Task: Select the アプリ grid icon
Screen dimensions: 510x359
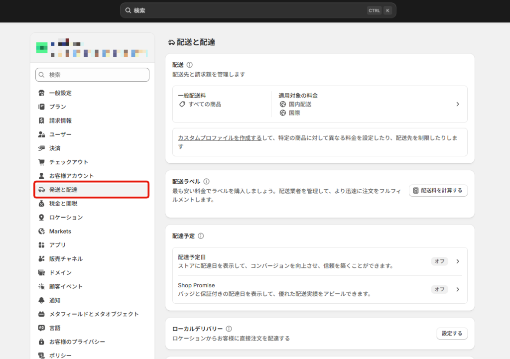Action: tap(41, 245)
